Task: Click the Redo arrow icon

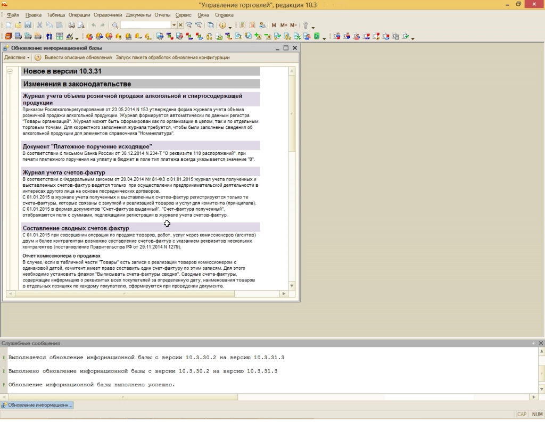Action: tap(103, 25)
